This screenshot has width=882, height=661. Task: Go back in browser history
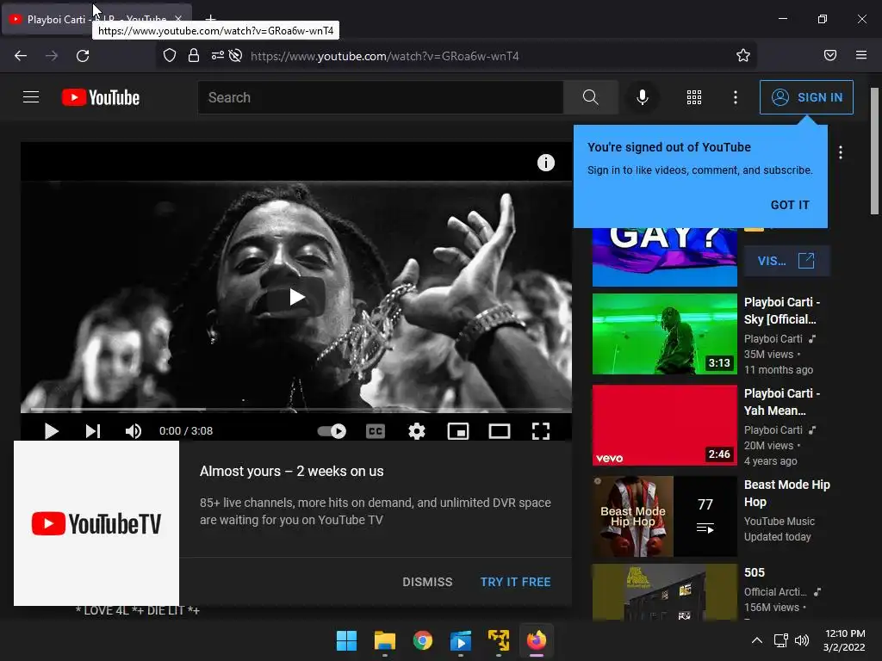tap(21, 56)
